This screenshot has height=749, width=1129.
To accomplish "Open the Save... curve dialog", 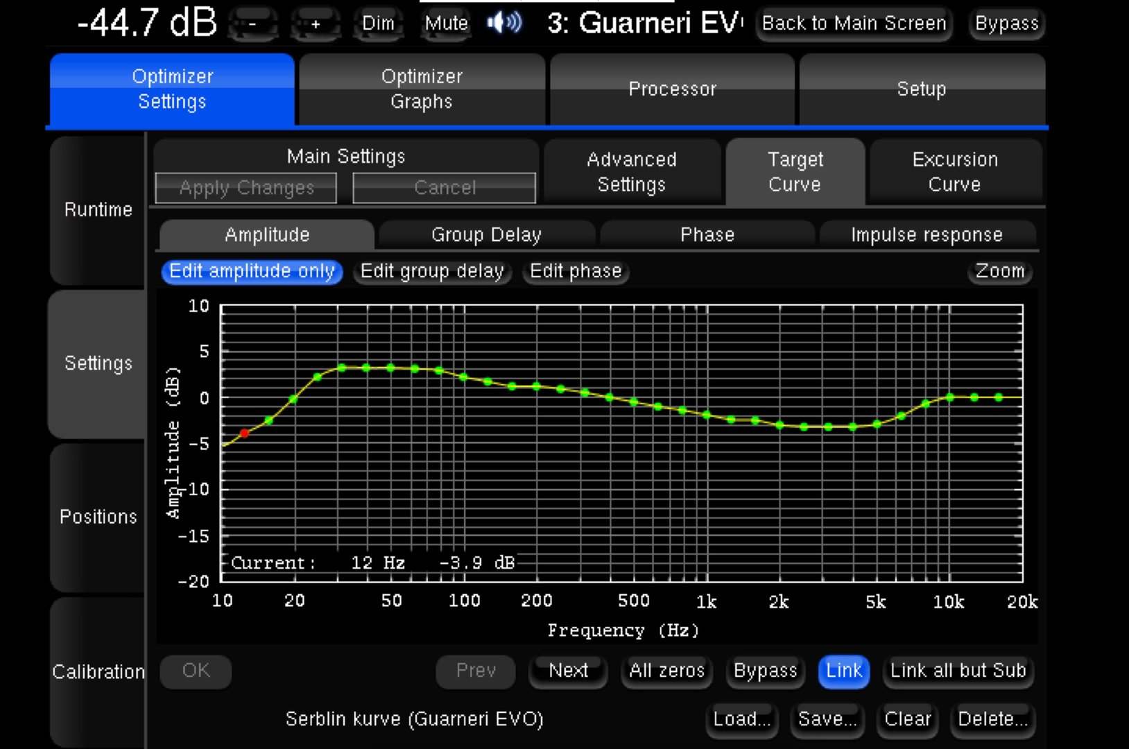I will (x=827, y=719).
